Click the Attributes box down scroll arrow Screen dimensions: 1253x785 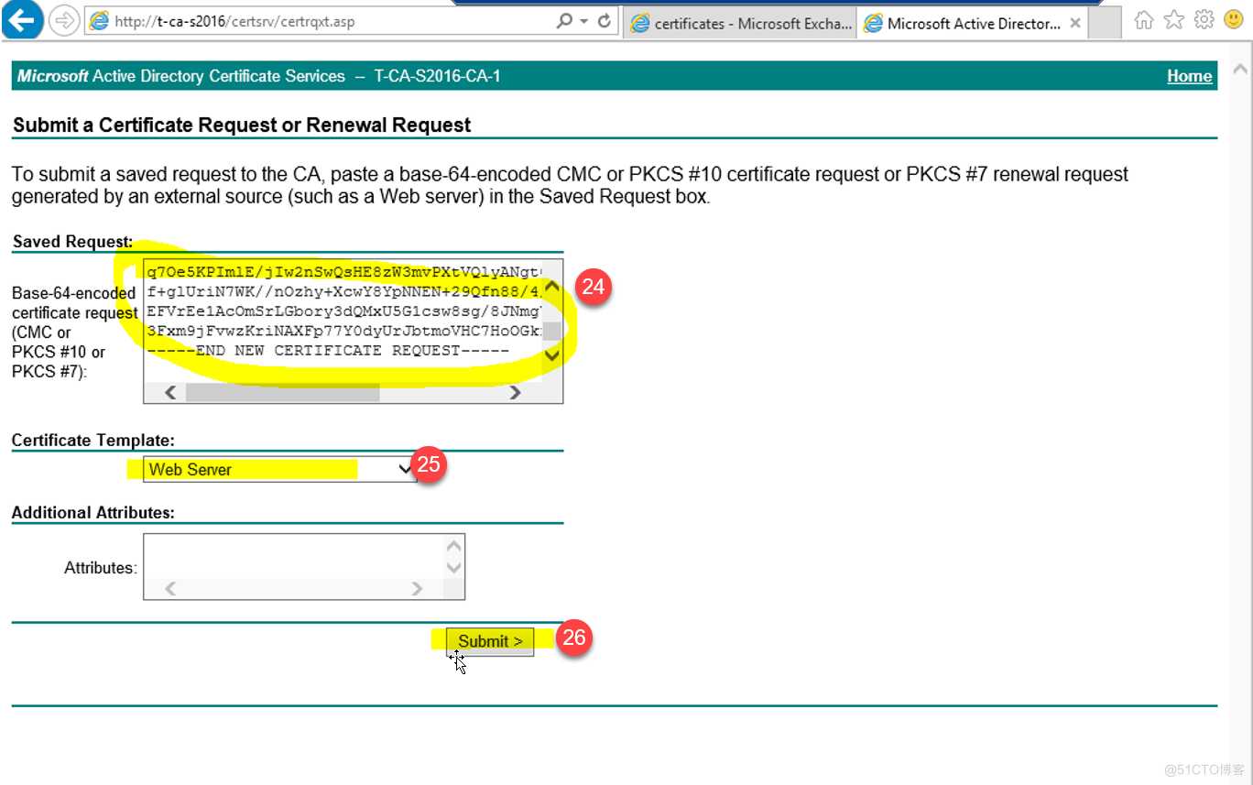point(453,567)
